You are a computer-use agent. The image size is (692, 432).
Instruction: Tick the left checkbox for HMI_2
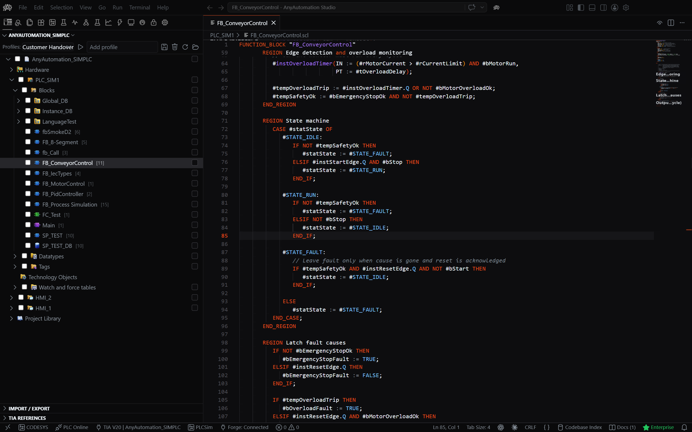(21, 298)
